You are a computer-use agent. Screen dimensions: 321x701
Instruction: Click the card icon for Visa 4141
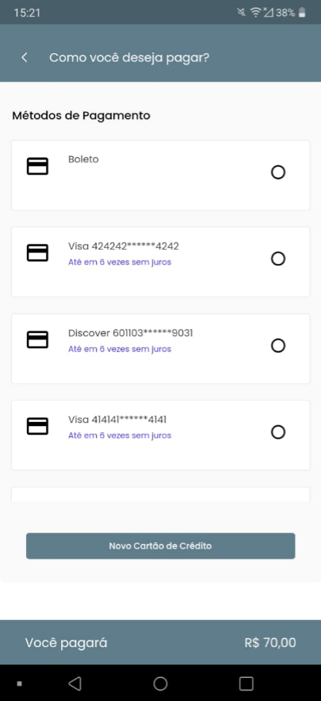click(x=37, y=427)
